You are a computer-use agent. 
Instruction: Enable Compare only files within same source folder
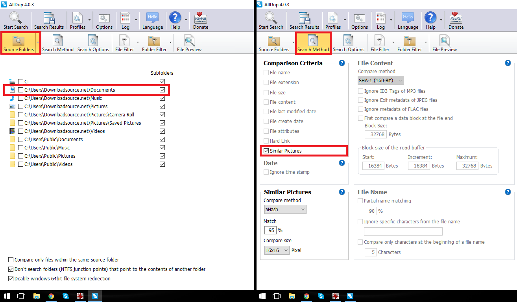(x=11, y=260)
